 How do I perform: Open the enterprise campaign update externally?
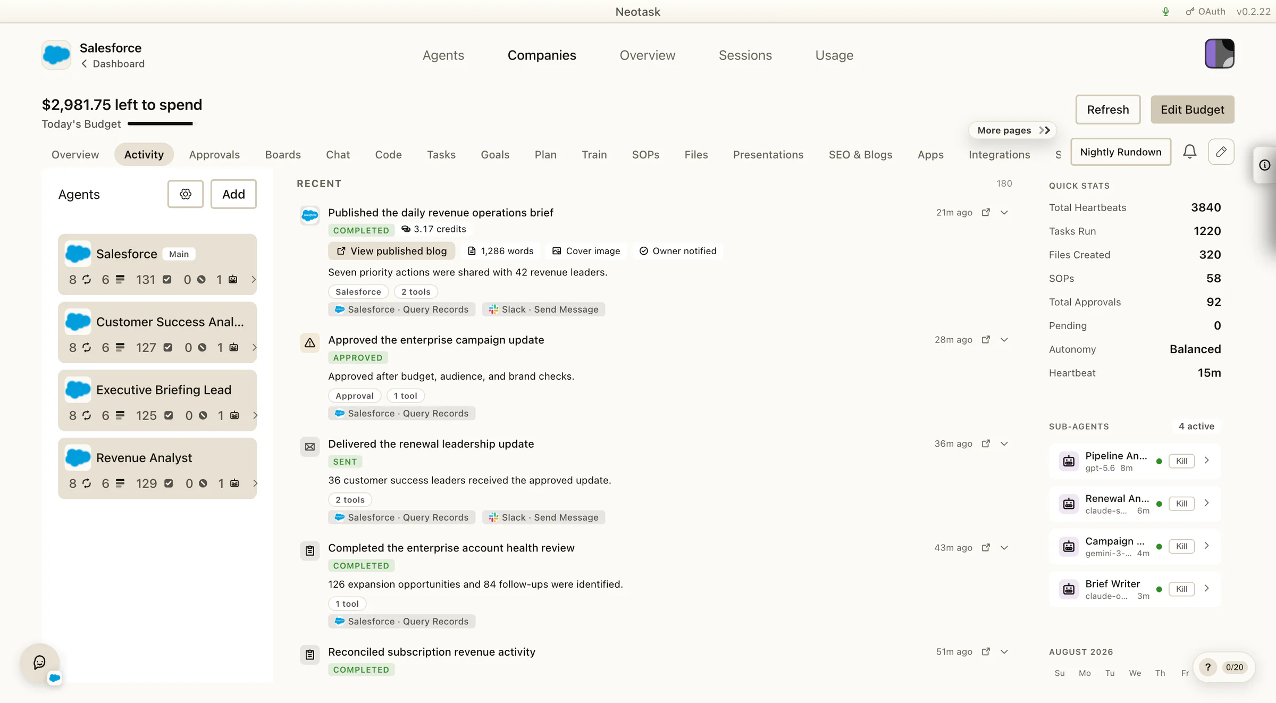[x=986, y=339]
